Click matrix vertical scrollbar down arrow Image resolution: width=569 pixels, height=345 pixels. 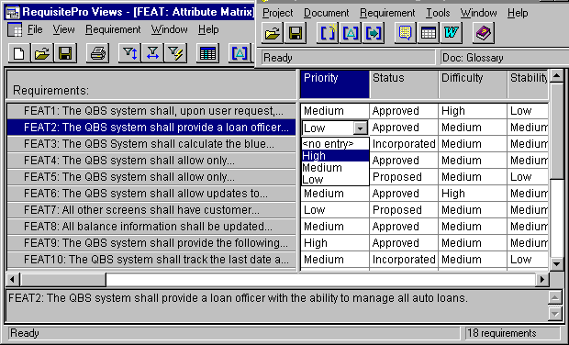click(556, 263)
